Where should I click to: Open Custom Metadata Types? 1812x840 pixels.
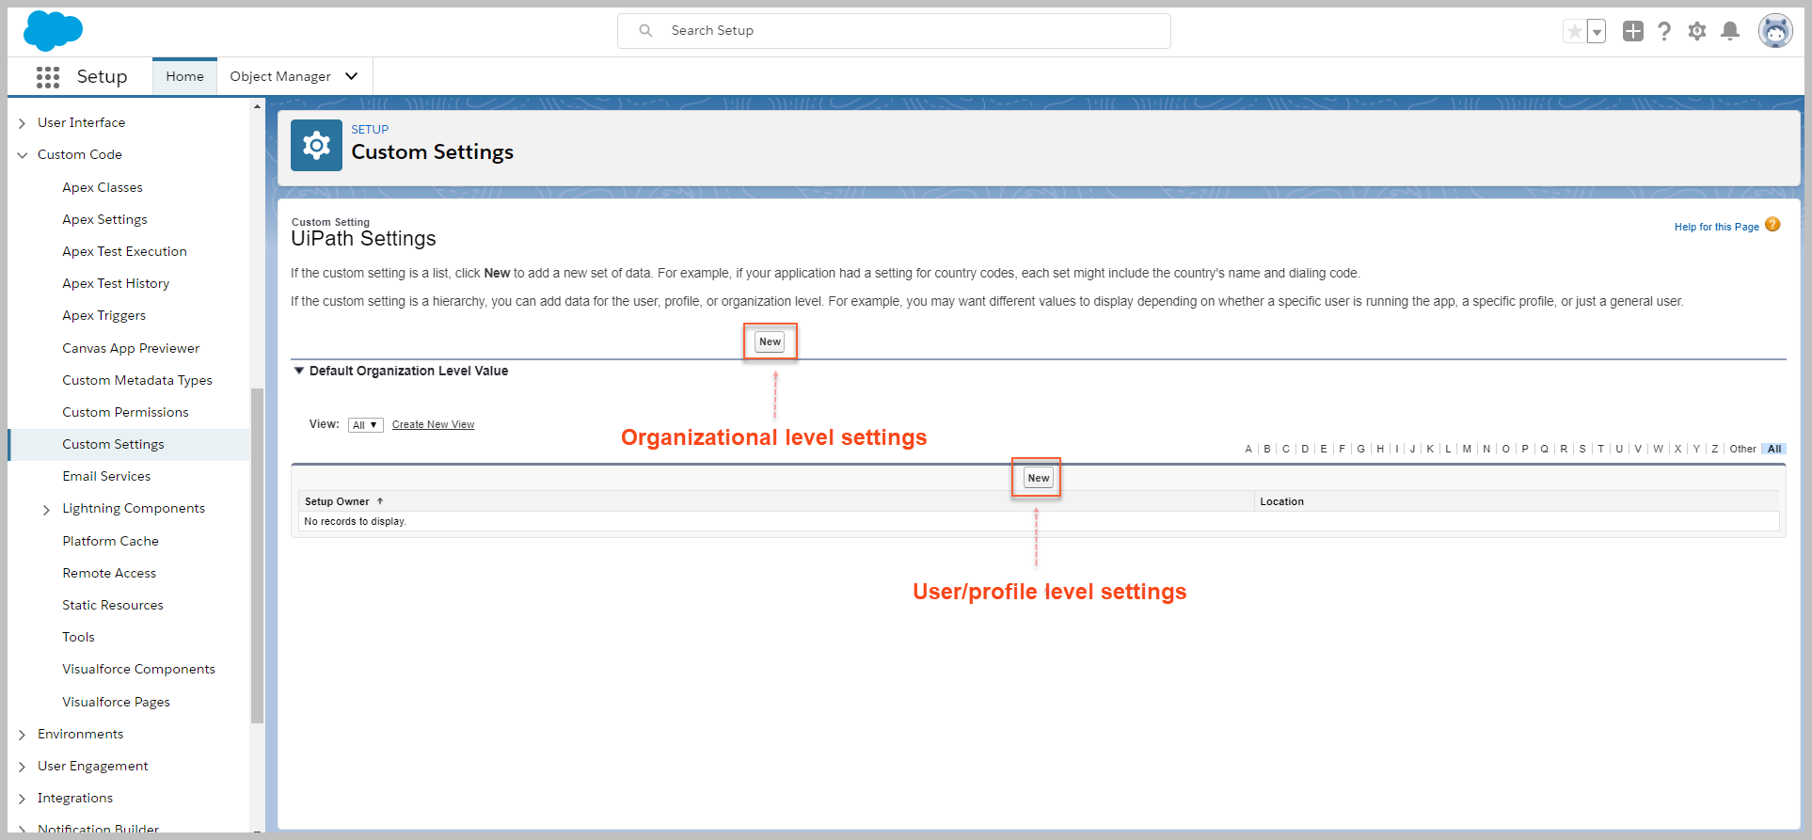tap(137, 380)
